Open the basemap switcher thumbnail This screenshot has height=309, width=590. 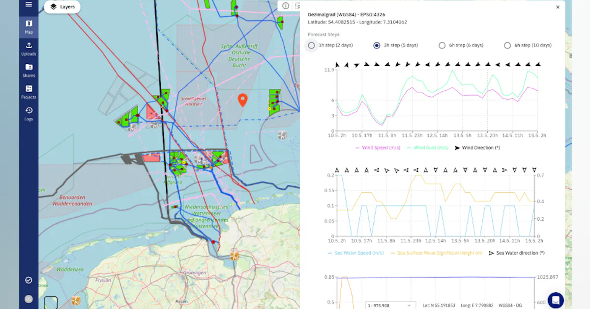pos(51,303)
